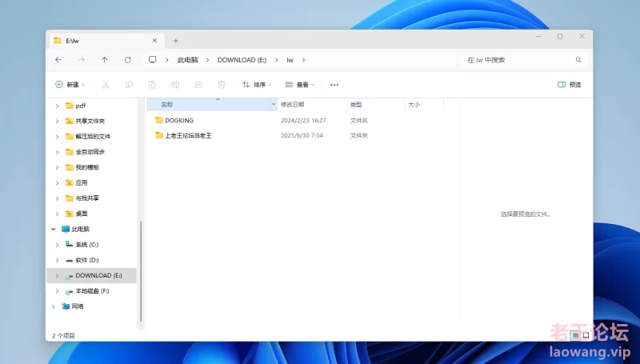Add a new Explorer tab
Screen dimensions: 640x364
pos(175,41)
